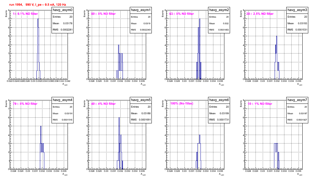Click RMS 0.0001731 in havg_asym6 stats
The width and height of the screenshot is (313, 180).
click(x=219, y=120)
